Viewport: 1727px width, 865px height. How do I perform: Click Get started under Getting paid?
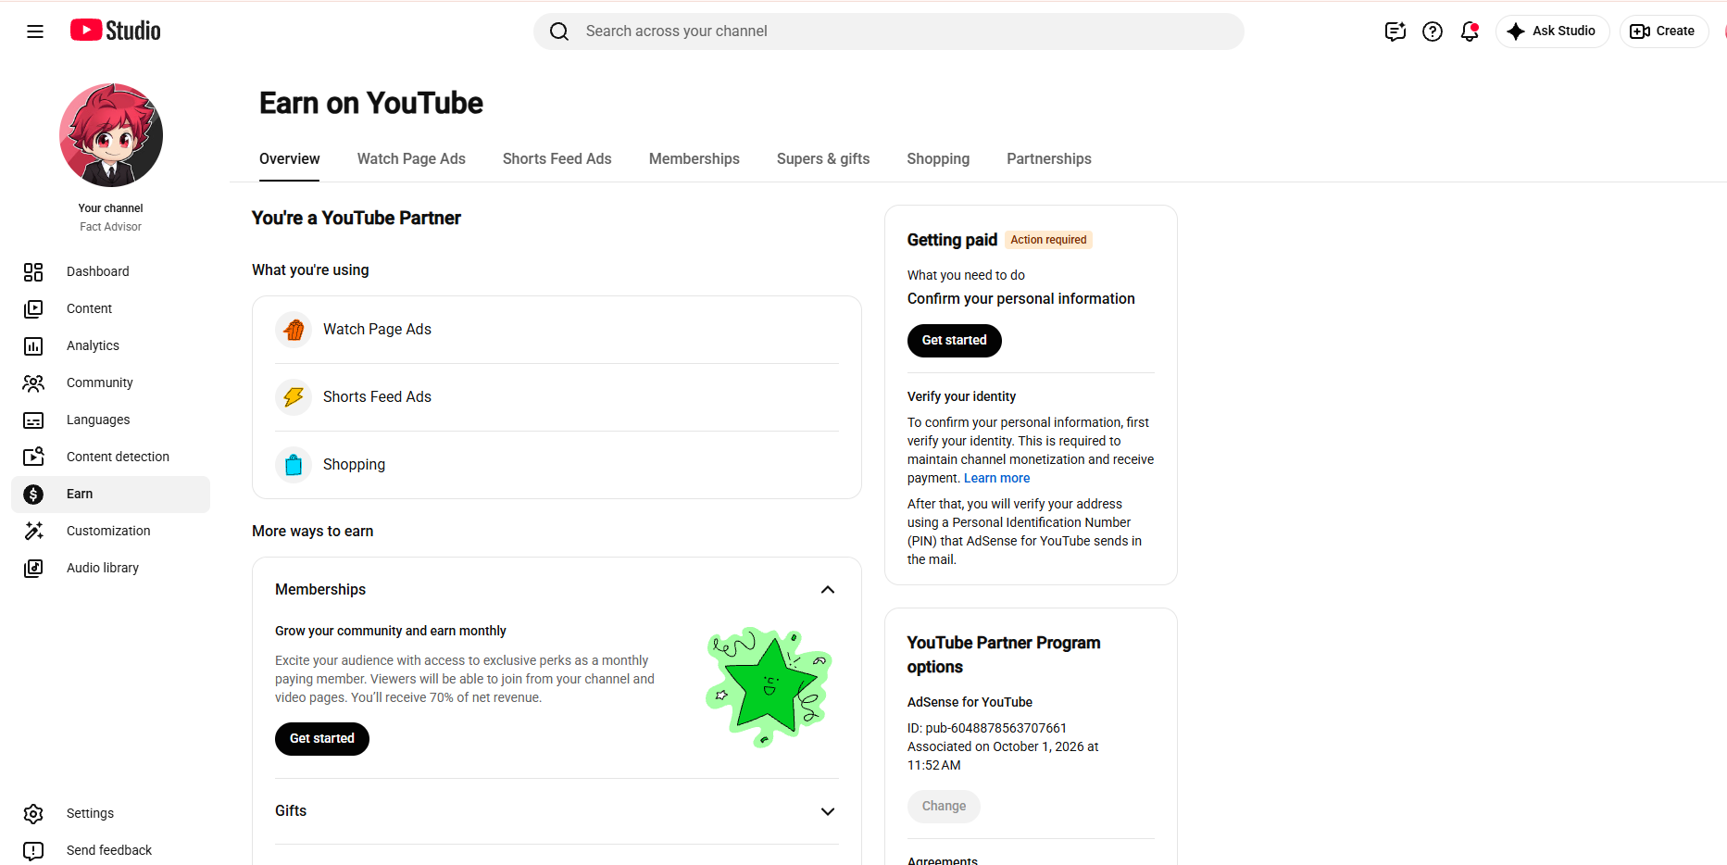coord(955,340)
